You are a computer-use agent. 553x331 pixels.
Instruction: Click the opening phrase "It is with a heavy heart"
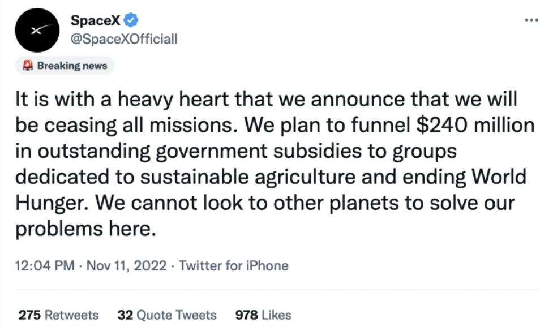click(122, 100)
